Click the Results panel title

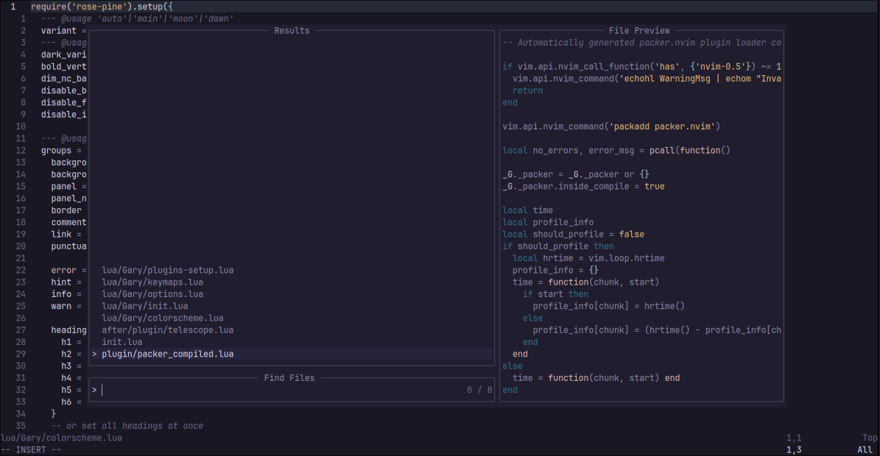292,30
